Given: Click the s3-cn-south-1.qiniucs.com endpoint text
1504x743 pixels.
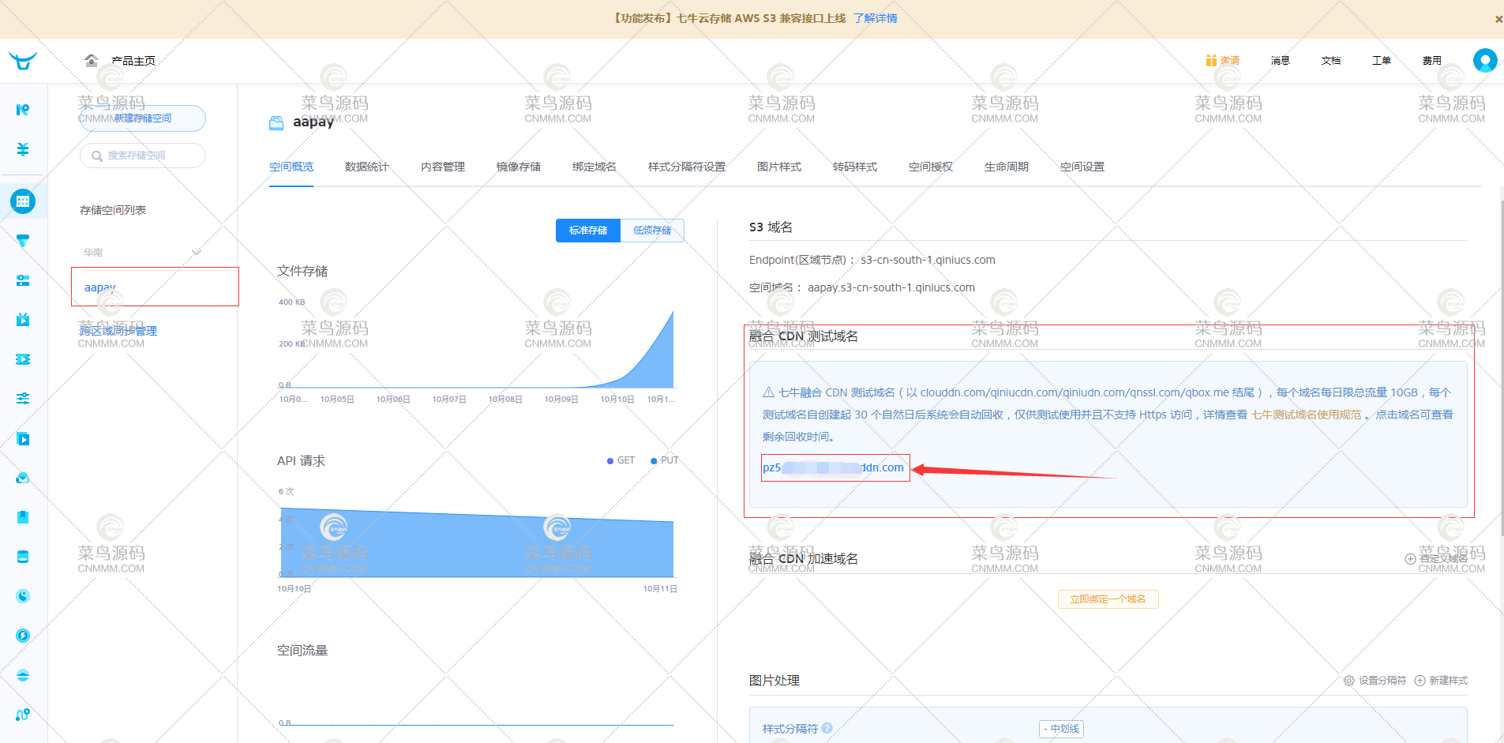Looking at the screenshot, I should (928, 260).
